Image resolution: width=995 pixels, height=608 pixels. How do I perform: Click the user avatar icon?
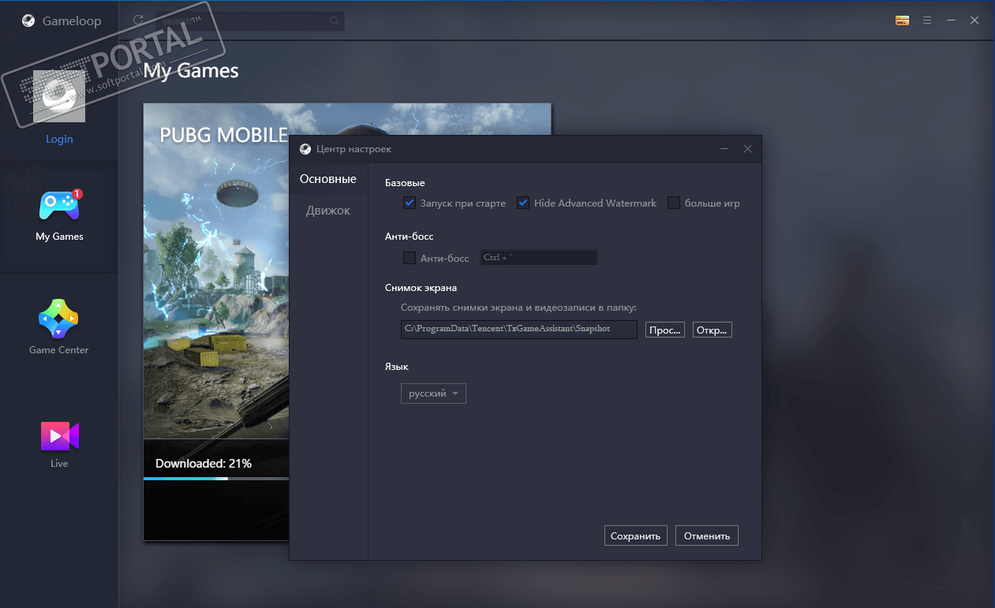pyautogui.click(x=59, y=95)
